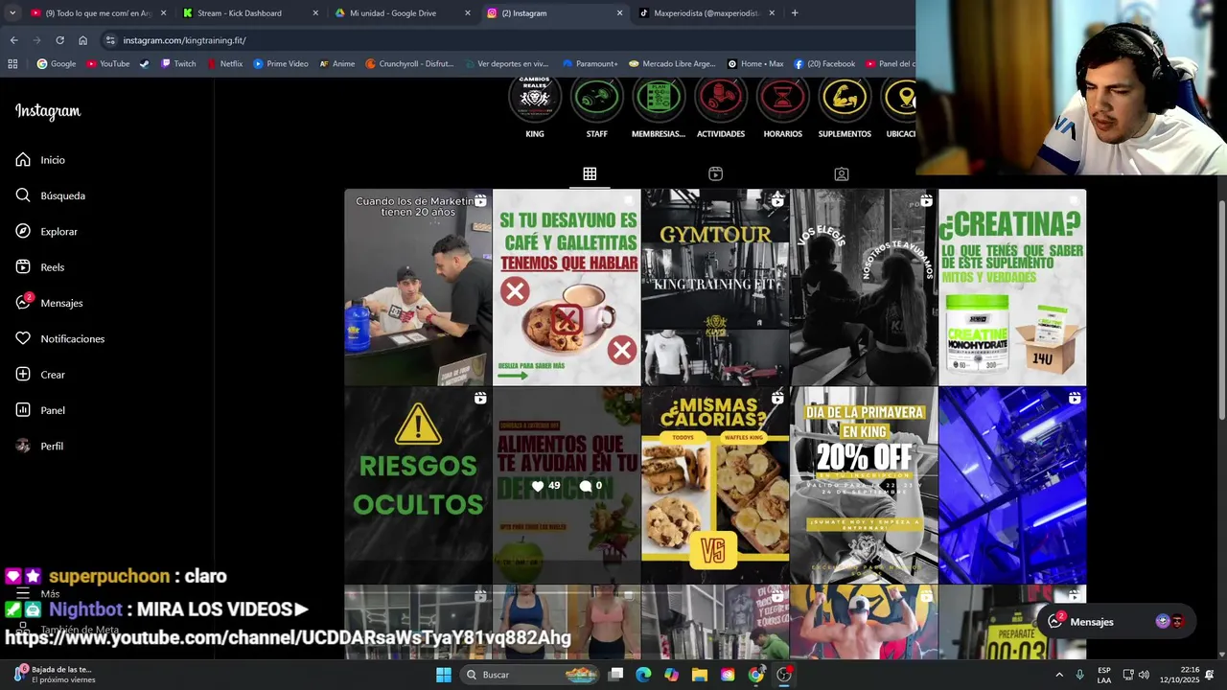Image resolution: width=1227 pixels, height=690 pixels.
Task: Open RIESGOS OCULTOS reel thumbnail
Action: point(418,485)
